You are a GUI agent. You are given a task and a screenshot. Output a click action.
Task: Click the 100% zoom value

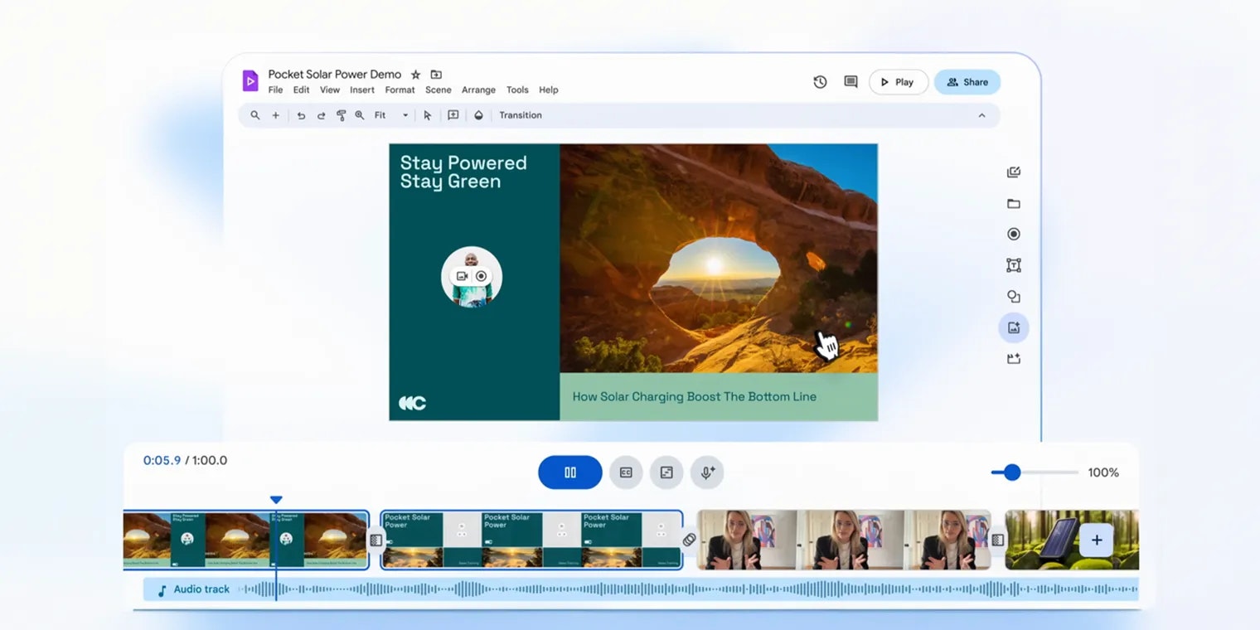click(x=1103, y=472)
